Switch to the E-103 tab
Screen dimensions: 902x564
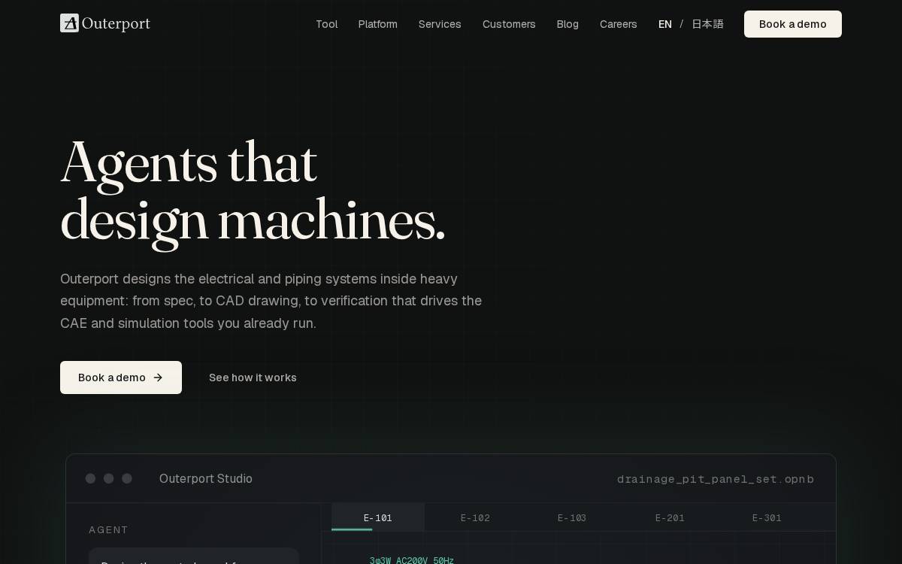pyautogui.click(x=572, y=517)
